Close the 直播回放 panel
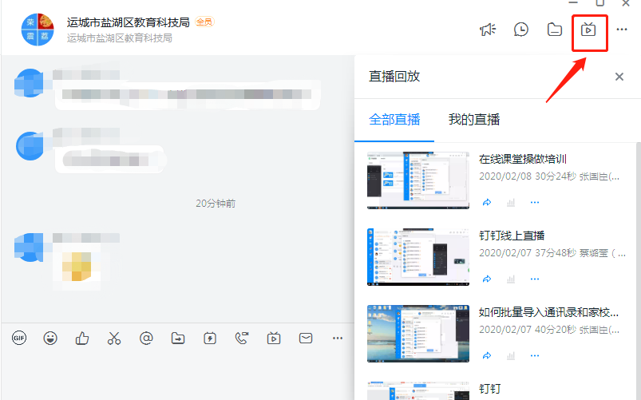 619,77
